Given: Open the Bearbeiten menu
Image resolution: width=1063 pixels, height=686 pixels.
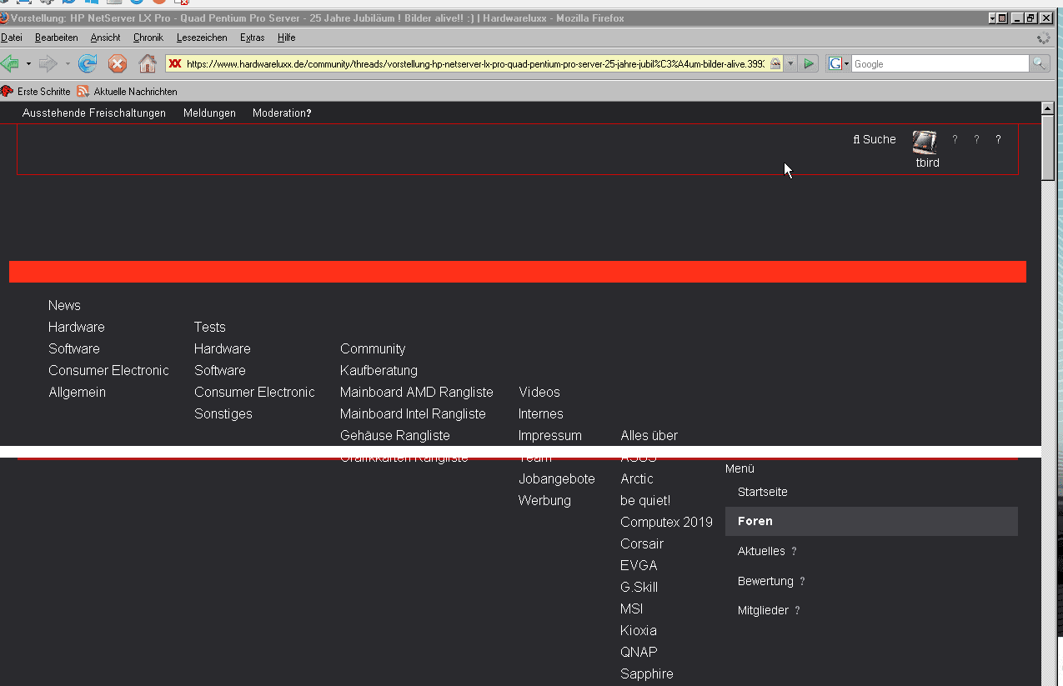Looking at the screenshot, I should coord(57,38).
